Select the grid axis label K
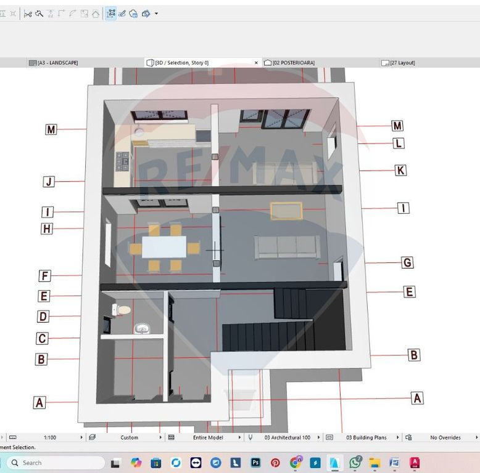 (400, 170)
